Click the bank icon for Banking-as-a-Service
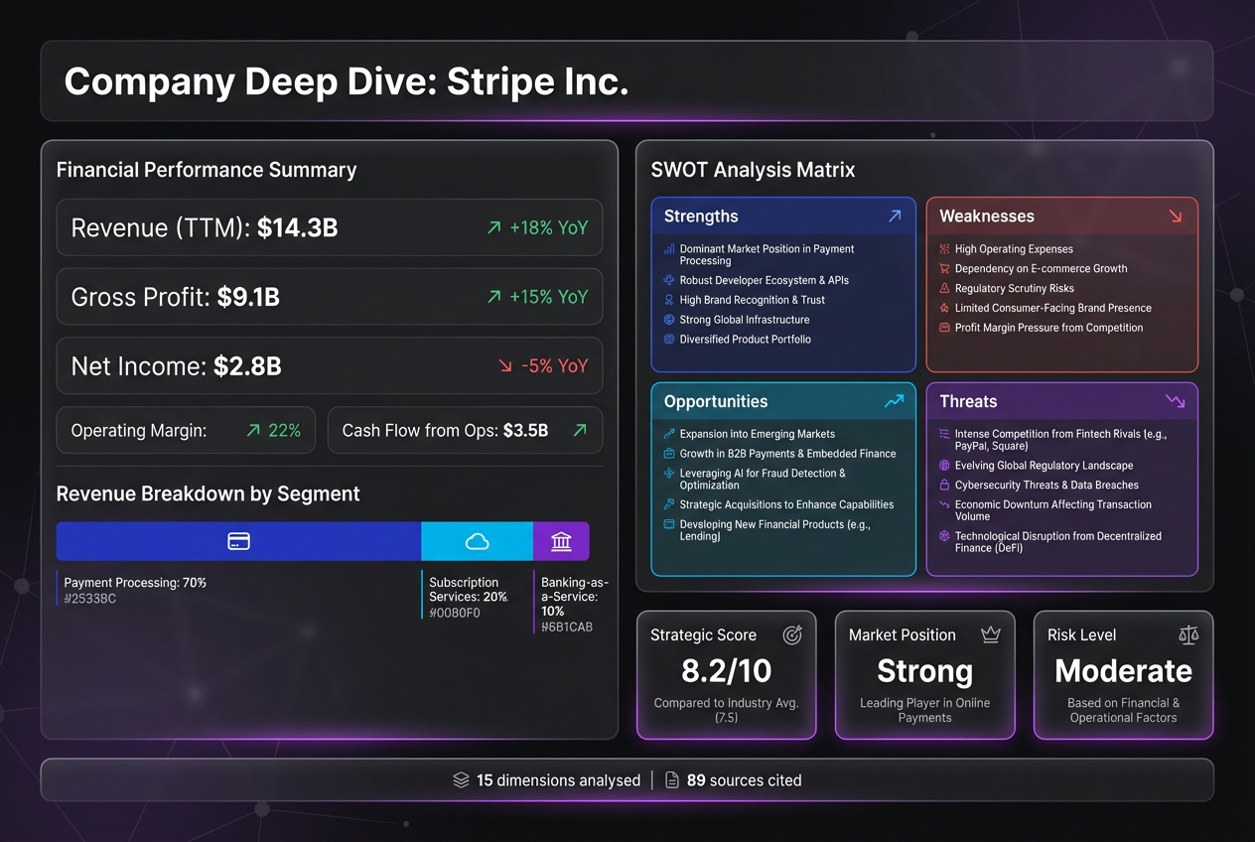Viewport: 1255px width, 842px height. click(561, 540)
